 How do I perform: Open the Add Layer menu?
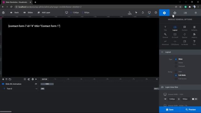point(44,13)
